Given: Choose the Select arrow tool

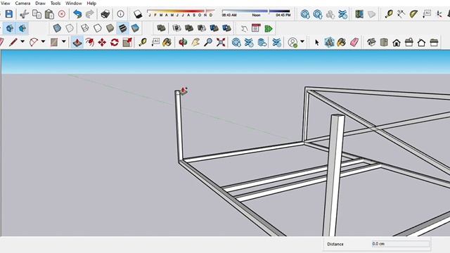Looking at the screenshot, I should coord(317,42).
